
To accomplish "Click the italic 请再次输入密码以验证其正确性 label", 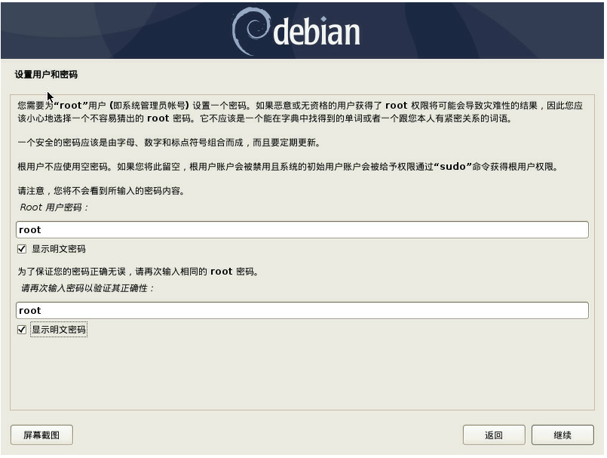I will click(87, 288).
